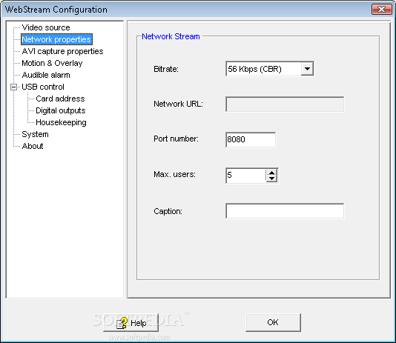396x343 pixels.
Task: Select the Audible alarm entry
Action: point(46,75)
